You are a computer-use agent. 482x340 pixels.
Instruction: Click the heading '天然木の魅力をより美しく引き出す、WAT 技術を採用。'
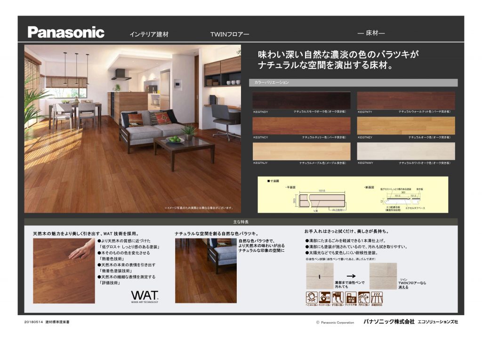click(x=86, y=233)
